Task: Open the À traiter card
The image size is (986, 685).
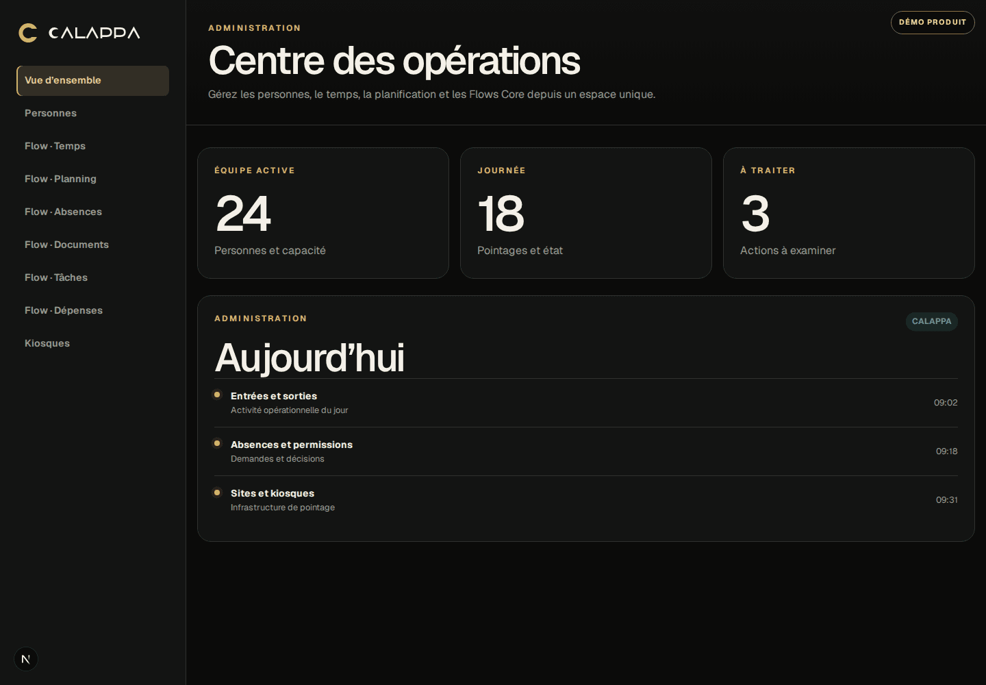Action: coord(849,213)
